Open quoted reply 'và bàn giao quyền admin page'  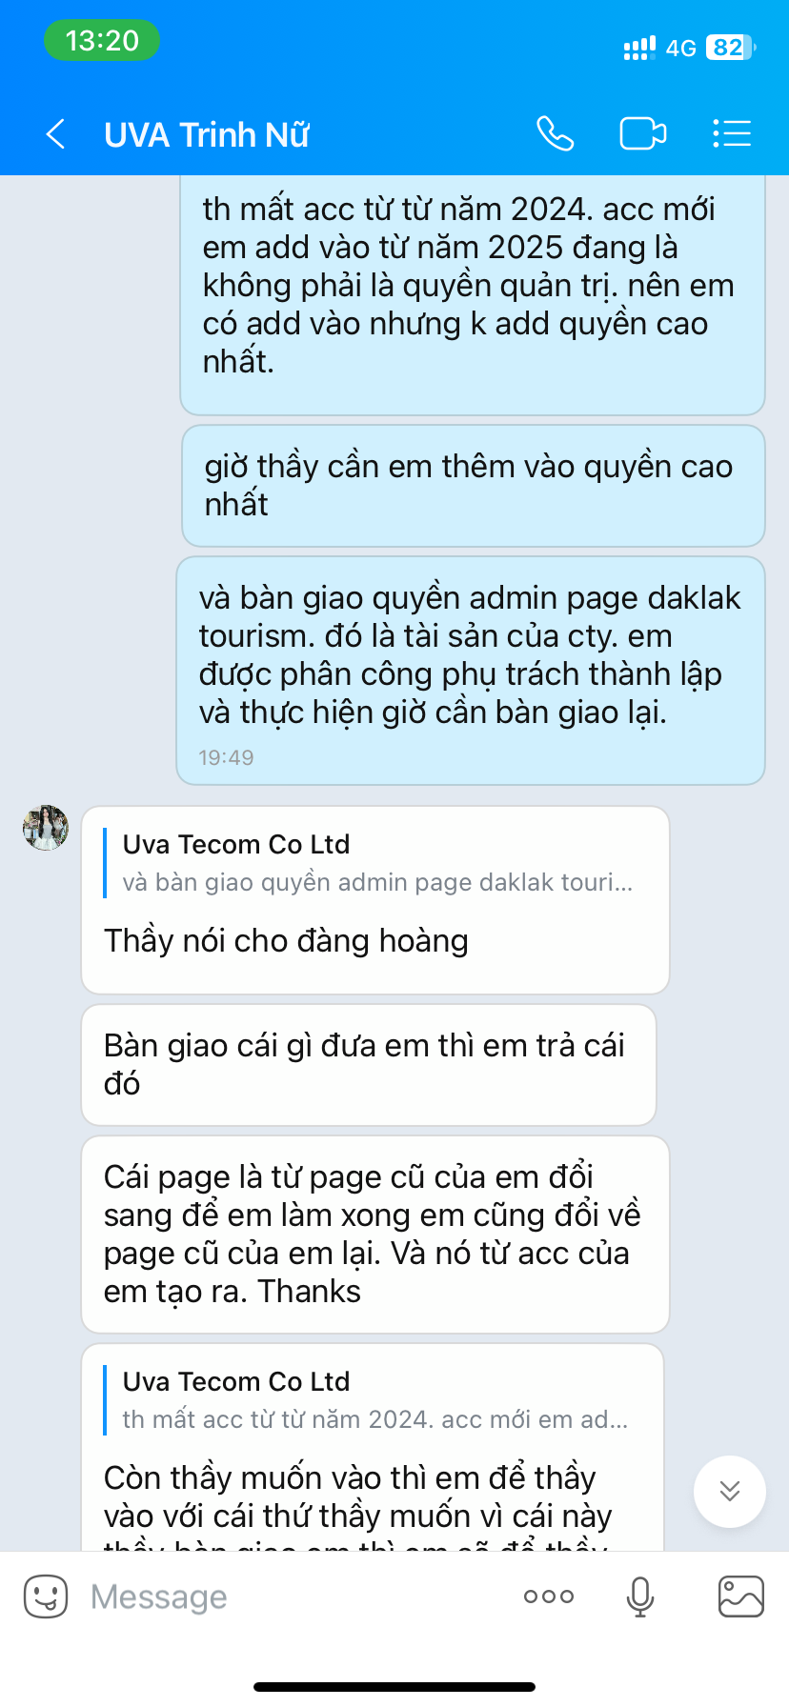point(376,863)
